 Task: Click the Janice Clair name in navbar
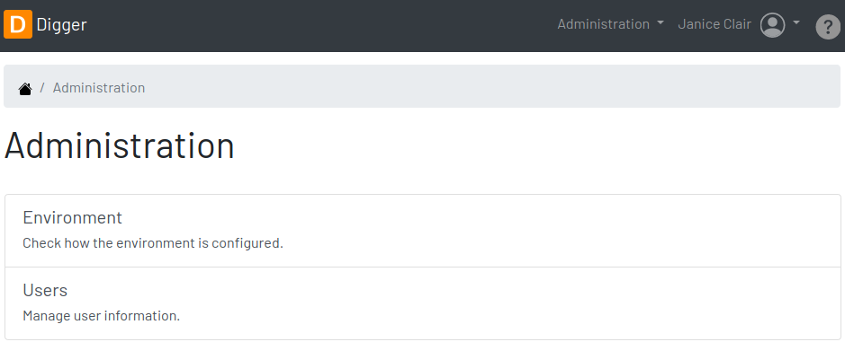(x=714, y=24)
